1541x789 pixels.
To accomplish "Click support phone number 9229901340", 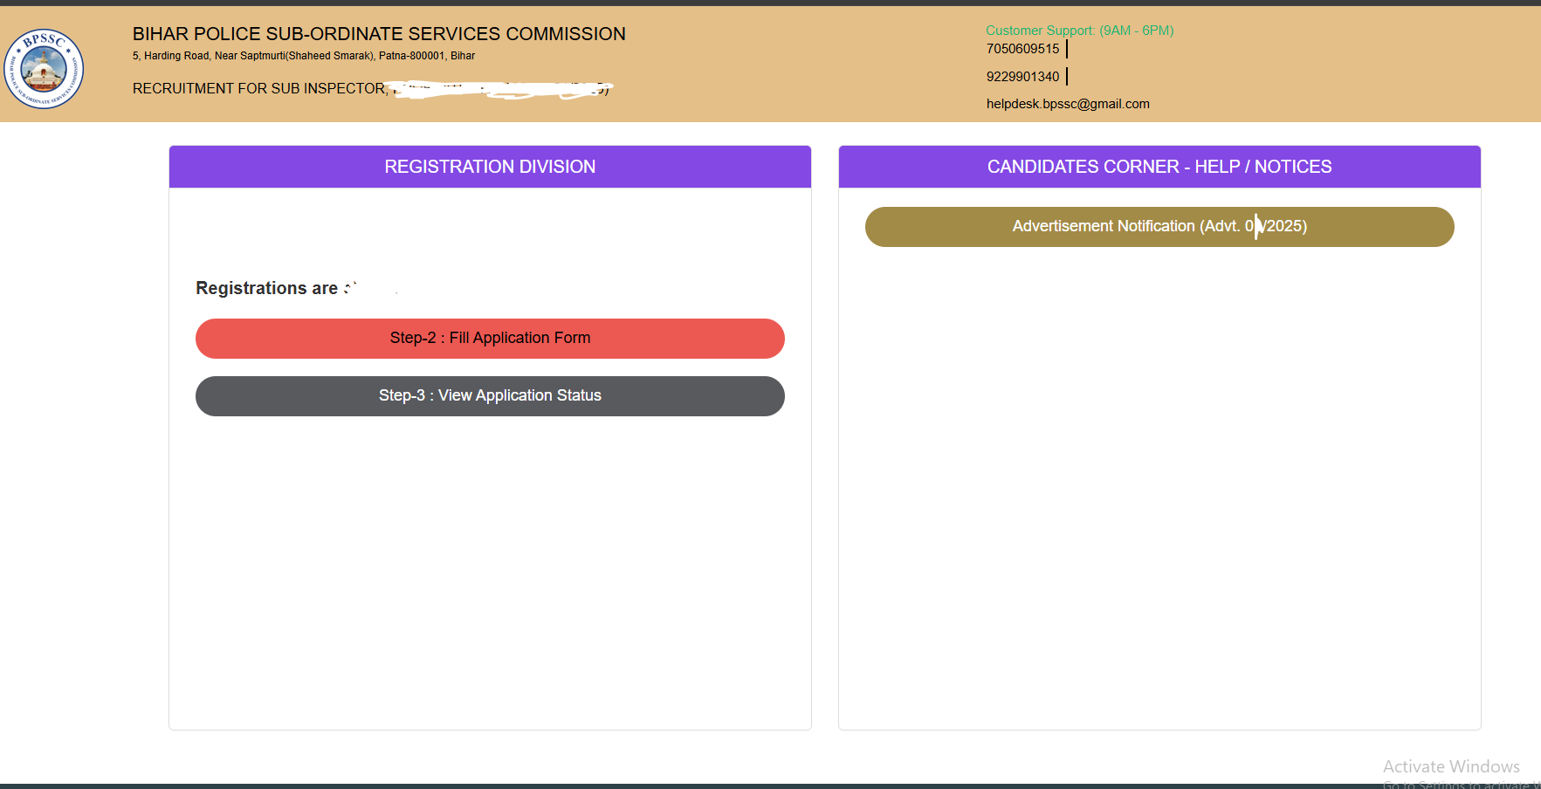I will 1022,77.
